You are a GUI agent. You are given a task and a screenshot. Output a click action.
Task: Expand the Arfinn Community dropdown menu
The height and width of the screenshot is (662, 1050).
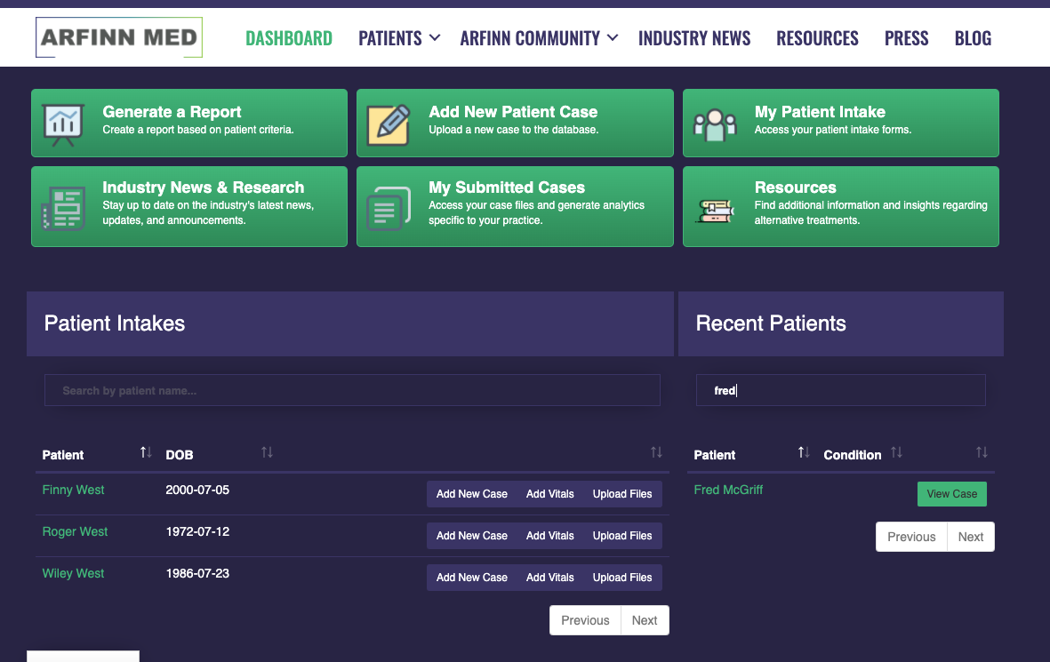pos(538,38)
